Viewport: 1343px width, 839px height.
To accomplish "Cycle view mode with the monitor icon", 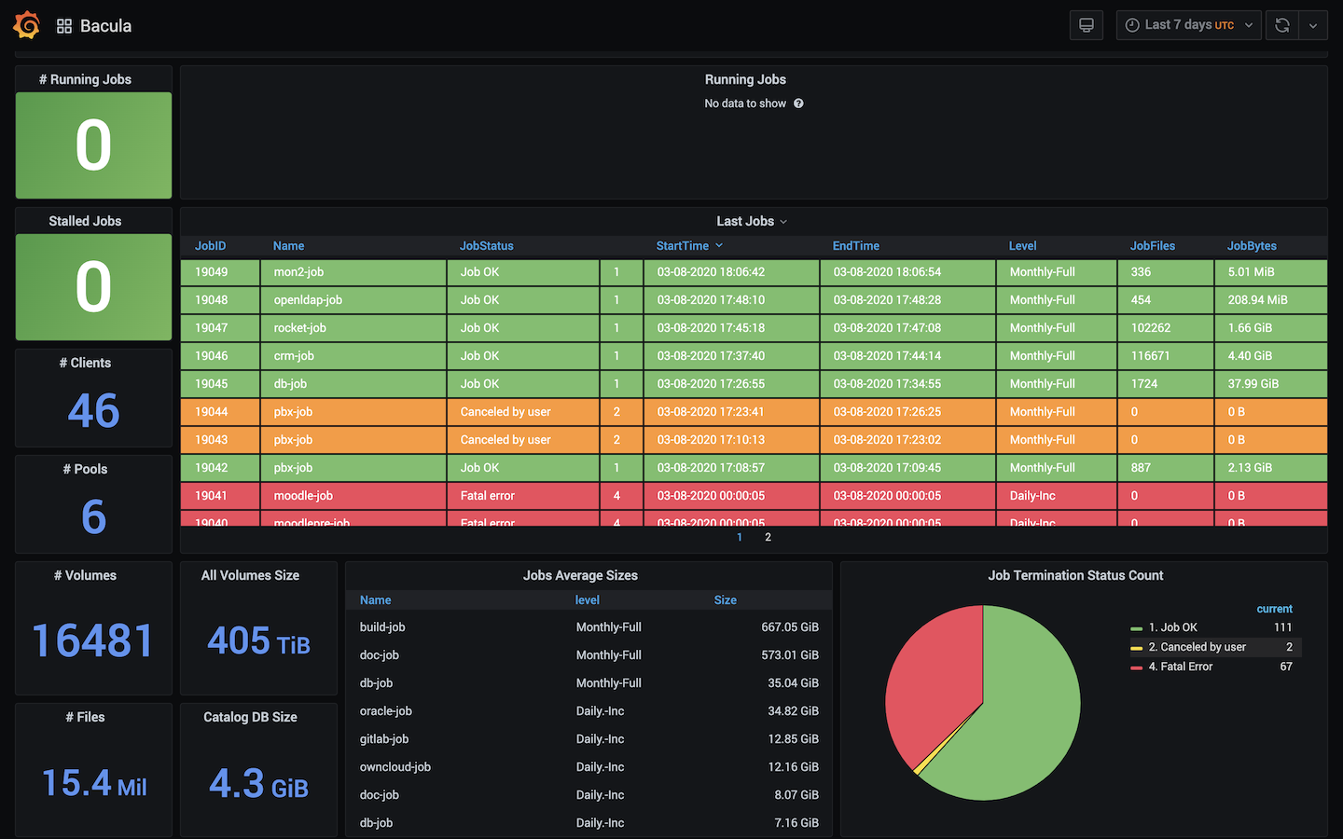I will (1087, 25).
